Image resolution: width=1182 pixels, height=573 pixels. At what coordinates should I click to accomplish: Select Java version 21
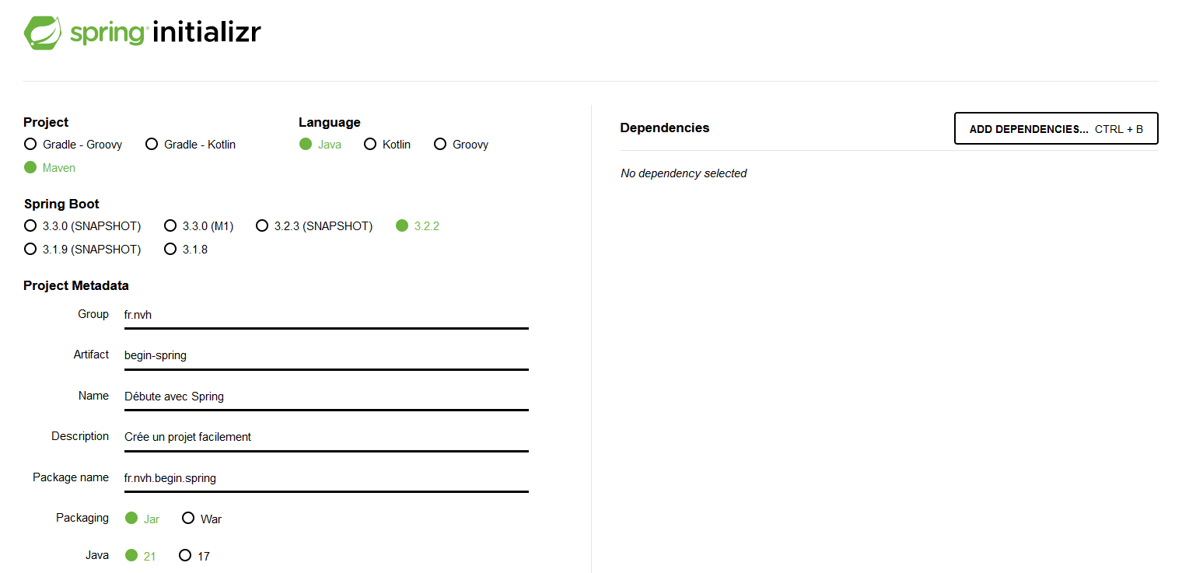pos(141,556)
